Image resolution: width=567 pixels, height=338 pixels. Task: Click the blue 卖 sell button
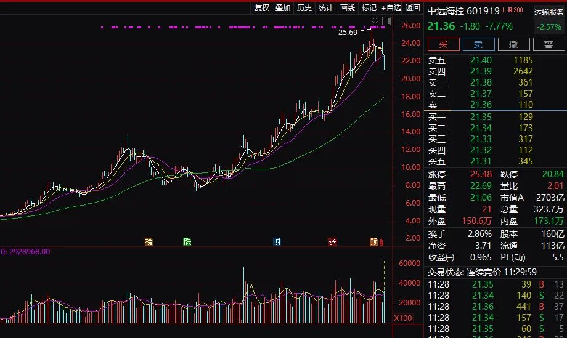(478, 44)
